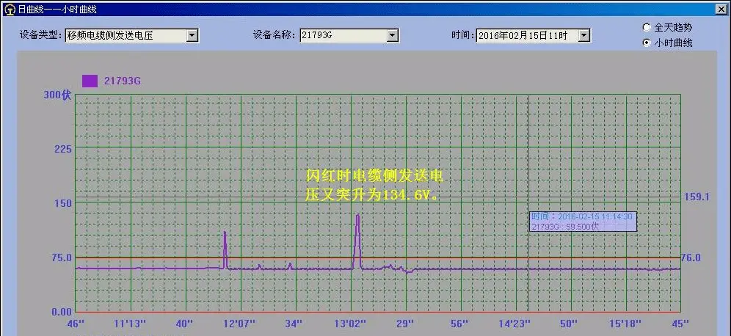Click the 50'' time axis label
This screenshot has height=336, width=731.
pos(570,324)
